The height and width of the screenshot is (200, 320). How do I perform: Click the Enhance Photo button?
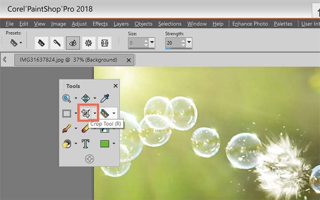[250, 24]
